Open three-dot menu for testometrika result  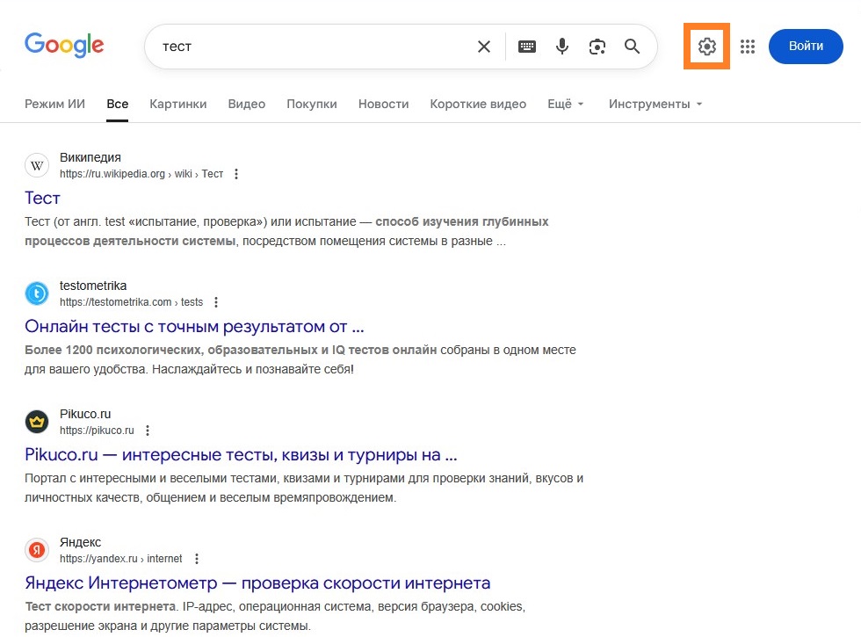pos(216,302)
